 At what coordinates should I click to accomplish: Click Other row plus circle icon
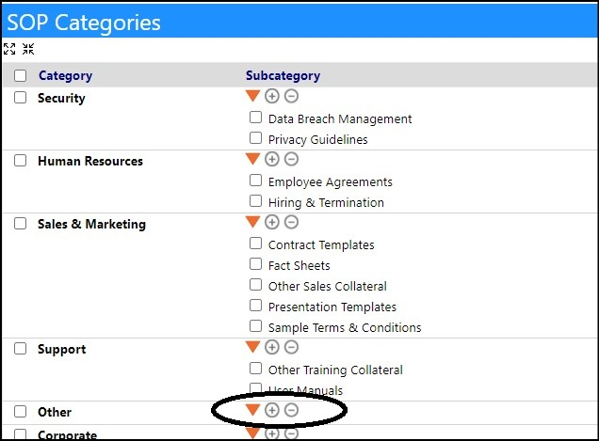click(x=272, y=410)
